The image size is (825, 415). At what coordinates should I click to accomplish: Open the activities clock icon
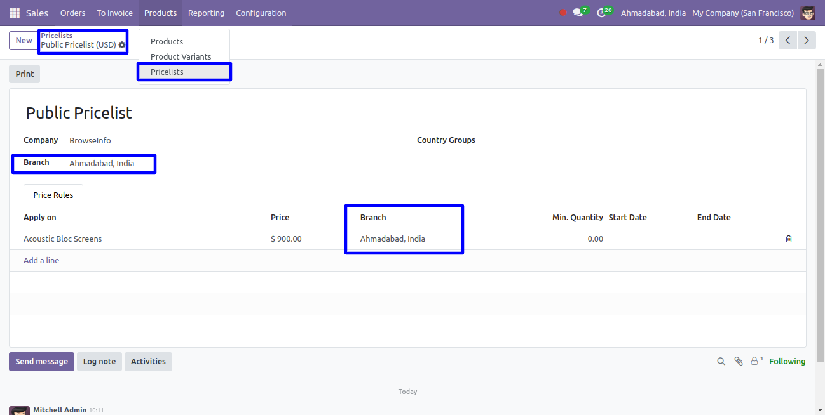pyautogui.click(x=601, y=13)
